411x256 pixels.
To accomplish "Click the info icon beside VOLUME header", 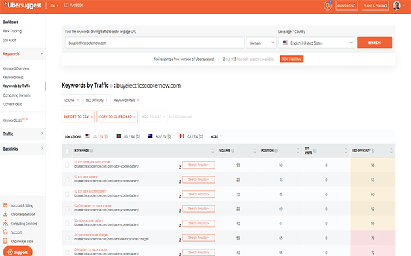I will point(232,151).
